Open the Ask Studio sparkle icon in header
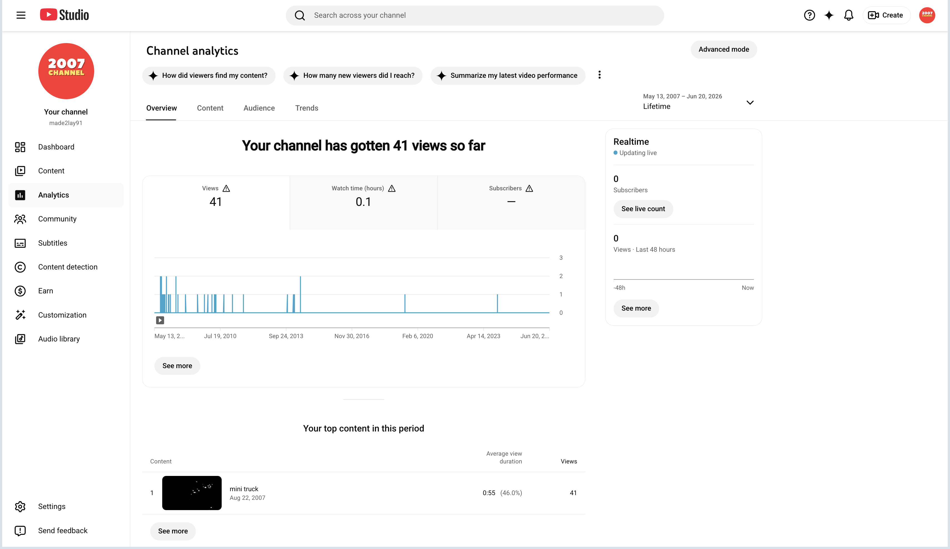 point(829,15)
